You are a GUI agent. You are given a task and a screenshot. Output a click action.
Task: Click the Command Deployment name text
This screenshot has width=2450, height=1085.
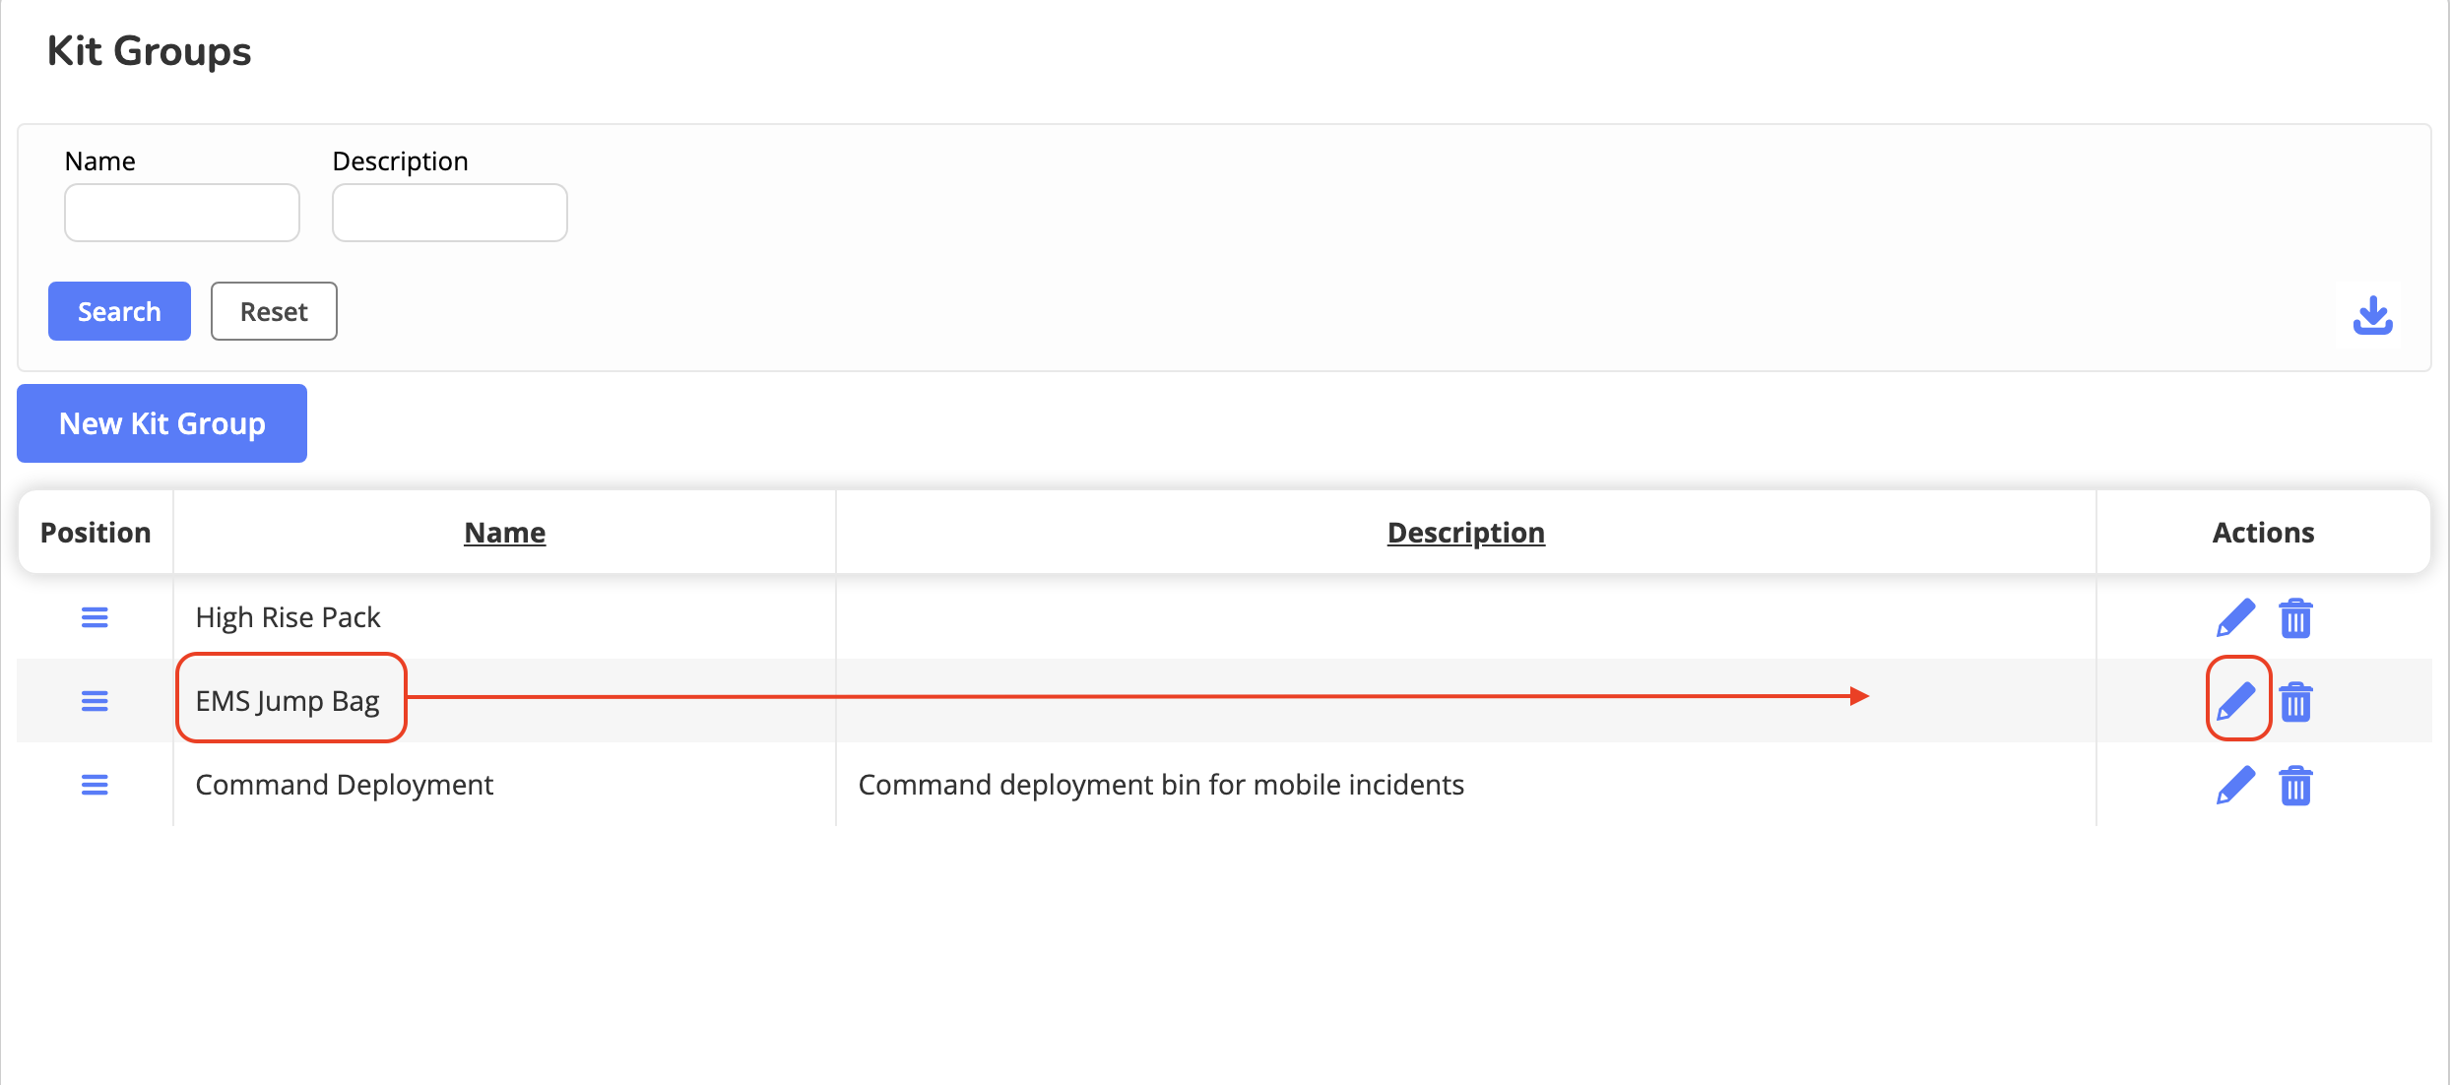coord(344,785)
